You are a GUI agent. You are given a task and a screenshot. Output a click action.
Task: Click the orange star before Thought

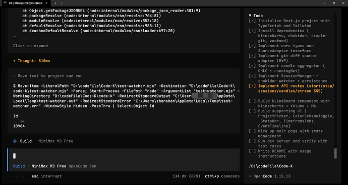tap(15, 61)
